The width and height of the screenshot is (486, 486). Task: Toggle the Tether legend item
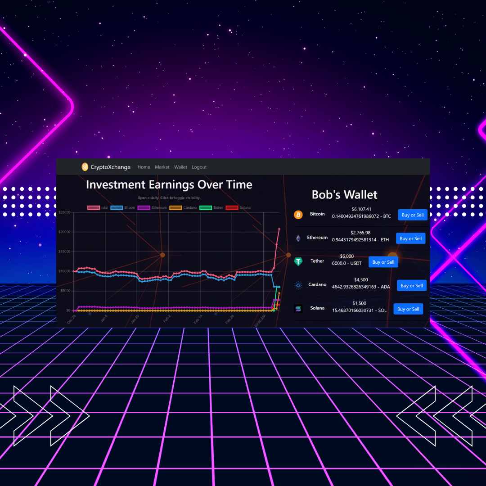[x=205, y=208]
